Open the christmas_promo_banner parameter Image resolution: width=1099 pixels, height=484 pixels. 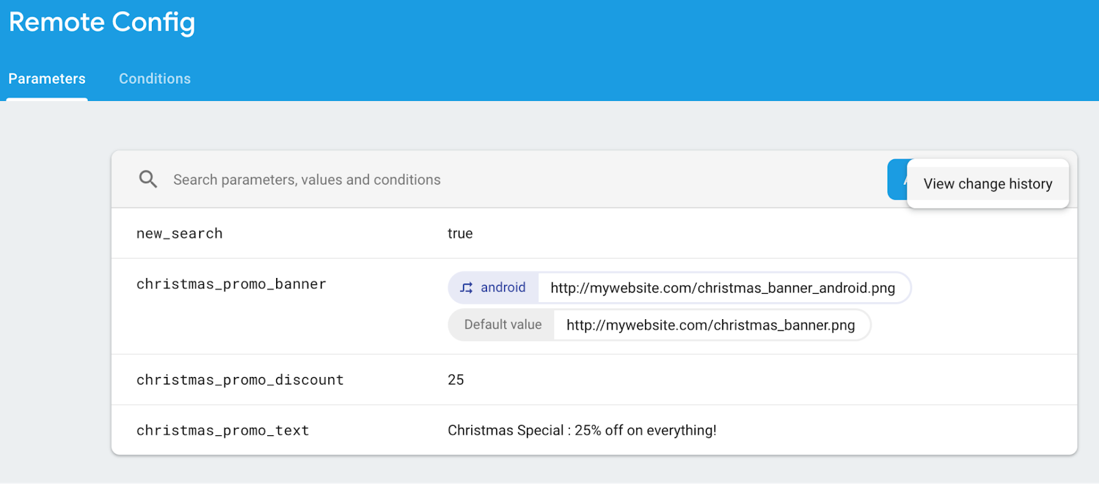[x=231, y=284]
